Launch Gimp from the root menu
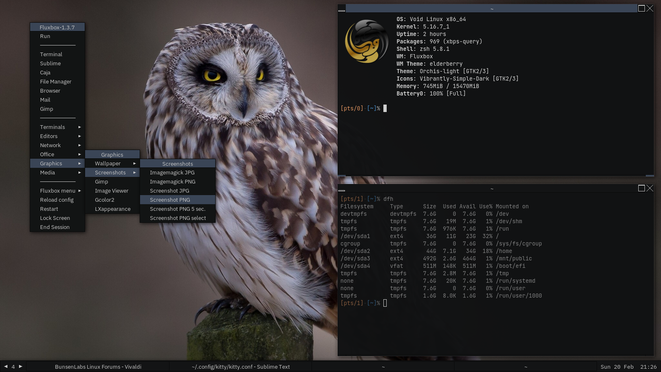Screen dimensions: 661x372 (x=57, y=109)
